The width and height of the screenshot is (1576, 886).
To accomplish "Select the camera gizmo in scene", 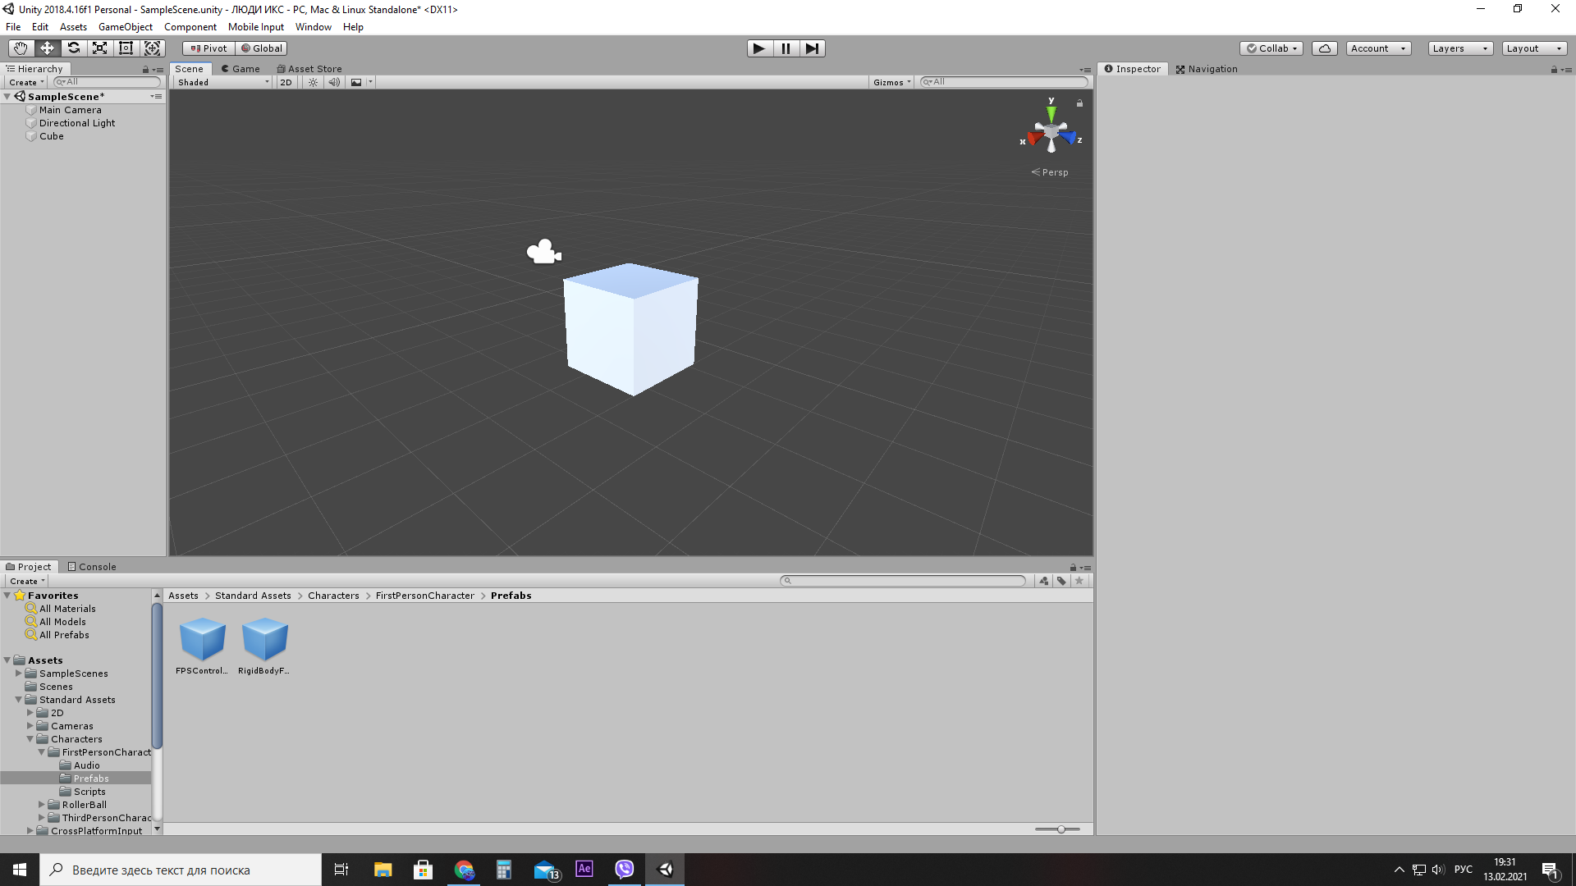I will [x=543, y=252].
